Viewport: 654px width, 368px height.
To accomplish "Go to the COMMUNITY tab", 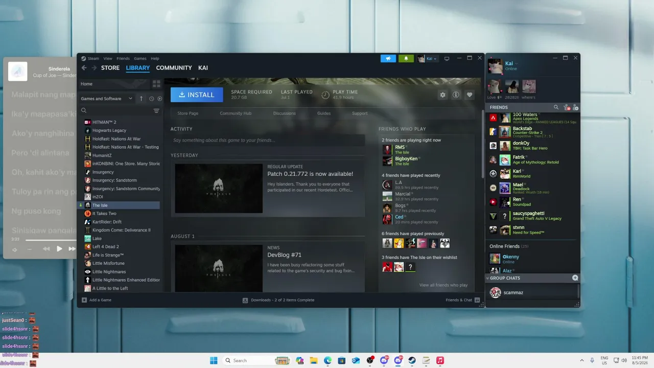I will [174, 68].
